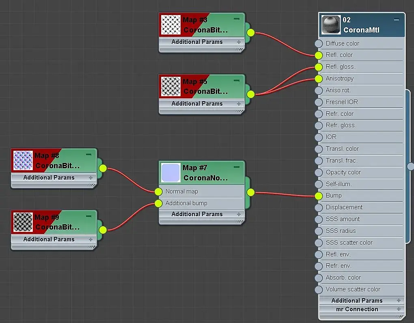Expand Additional Params on Map #8
The width and height of the screenshot is (414, 323).
pyautogui.click(x=91, y=178)
